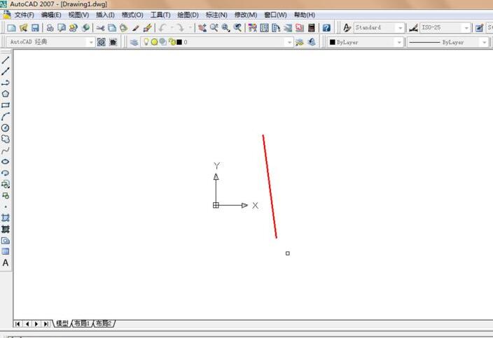This screenshot has width=493, height=338.
Task: Click the Undo arrow
Action: [x=162, y=28]
